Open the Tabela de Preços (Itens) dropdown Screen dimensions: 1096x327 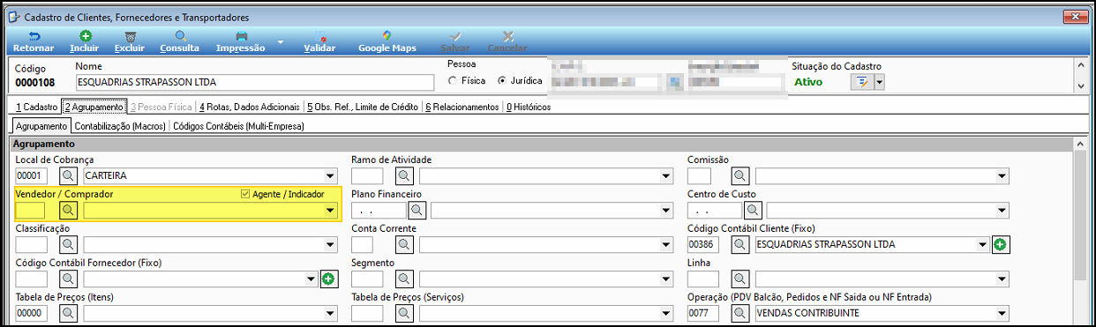[330, 313]
